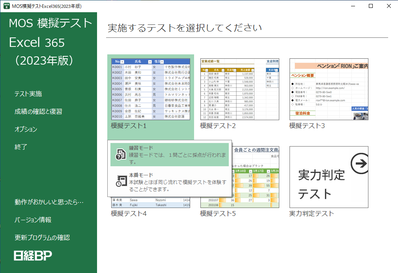Image resolution: width=398 pixels, height=273 pixels.
Task: Open オプション in the sidebar
Action: pos(26,129)
